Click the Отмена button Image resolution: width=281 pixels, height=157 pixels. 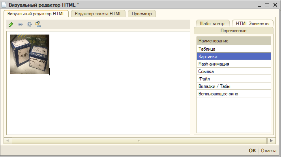pos(268,151)
